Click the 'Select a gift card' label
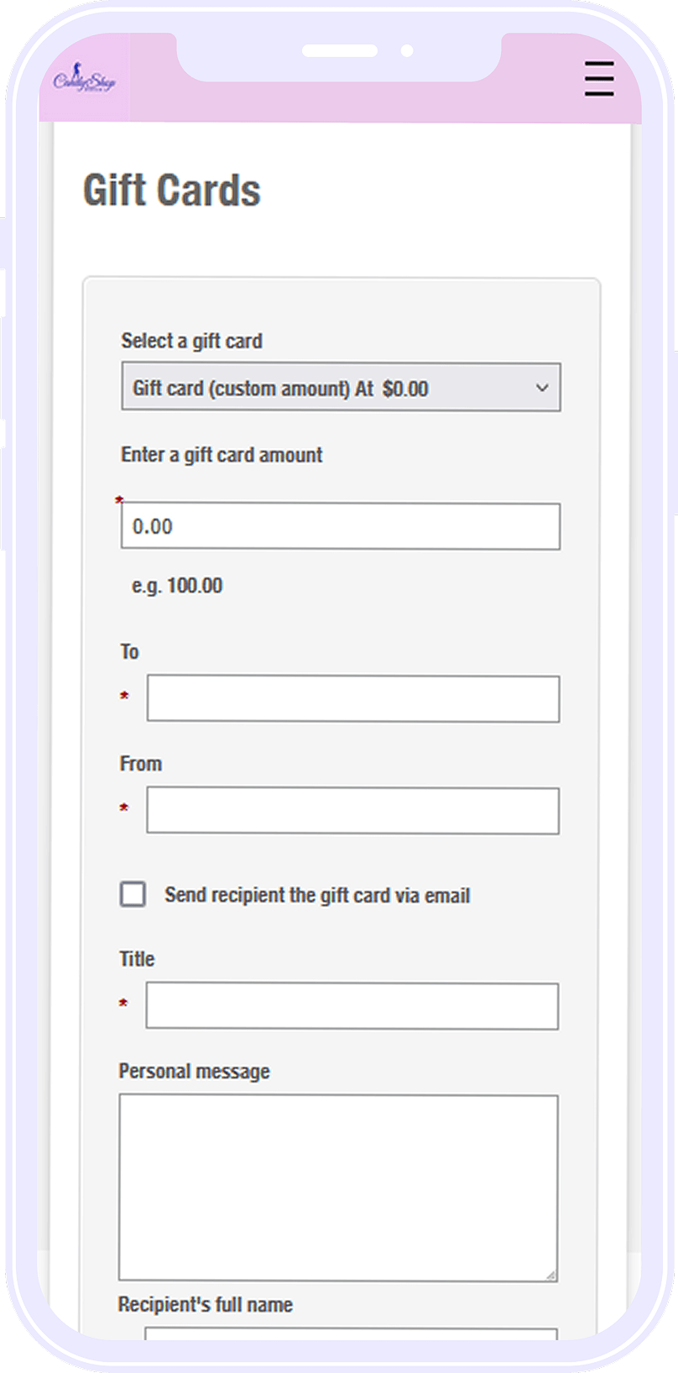Viewport: 678px width, 1373px height. (x=191, y=341)
